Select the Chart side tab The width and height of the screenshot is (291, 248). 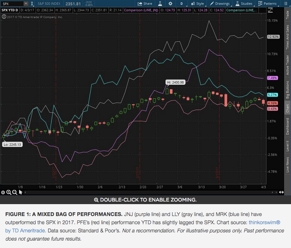(287, 108)
